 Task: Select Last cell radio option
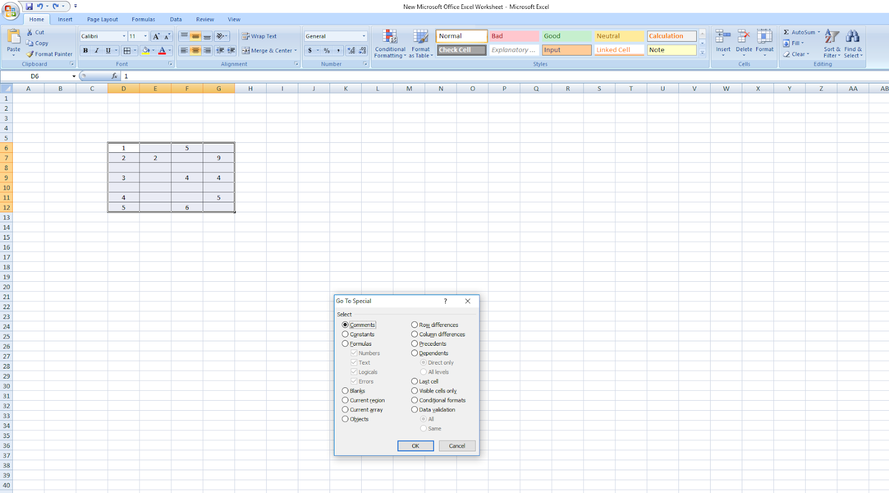click(414, 381)
